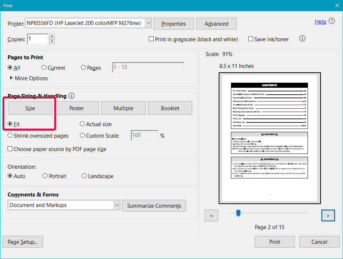
Task: Click the info icon next to Page Sizing & Handling
Action: (71, 95)
